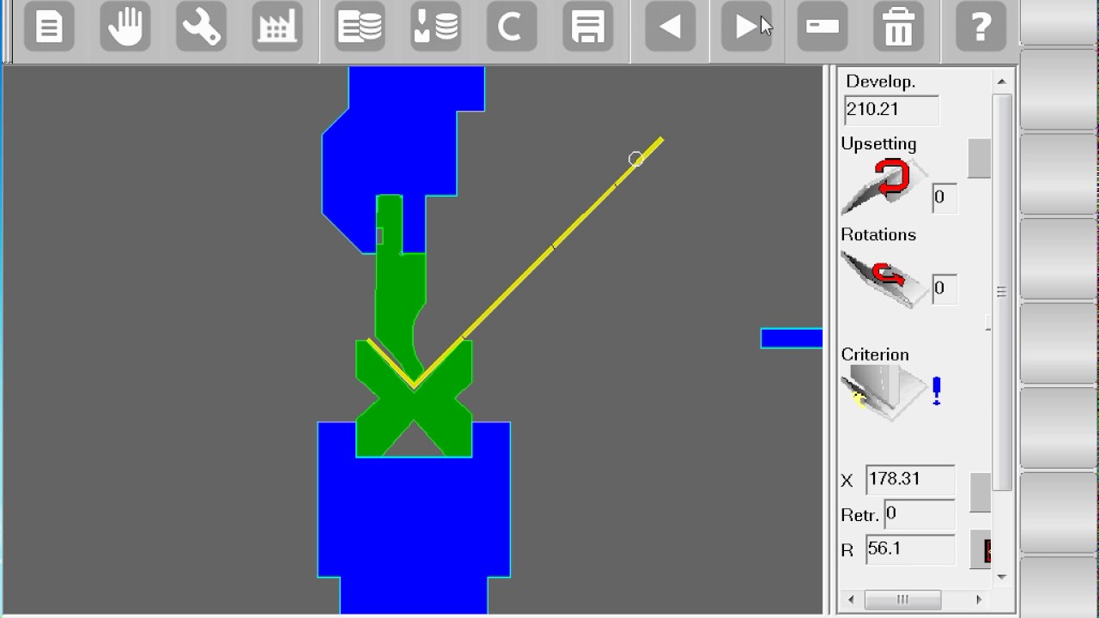Click the Retr. value field
This screenshot has width=1099, height=618.
pyautogui.click(x=920, y=514)
